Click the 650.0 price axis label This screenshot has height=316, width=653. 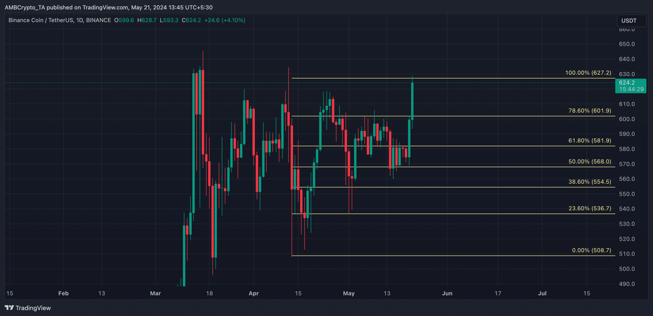point(627,44)
